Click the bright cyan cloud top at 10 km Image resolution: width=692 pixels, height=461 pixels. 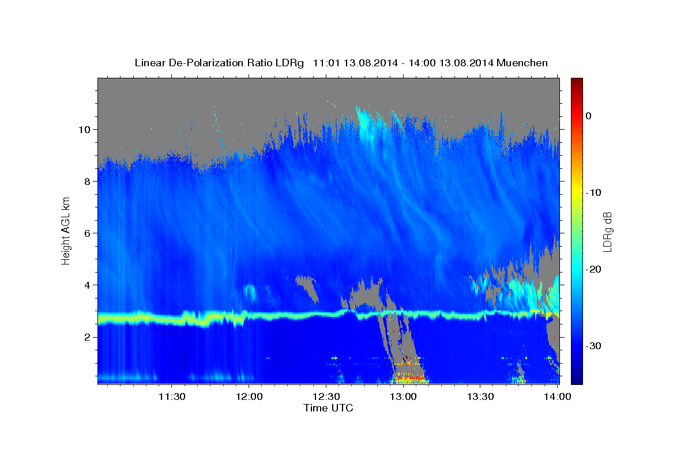tap(366, 124)
